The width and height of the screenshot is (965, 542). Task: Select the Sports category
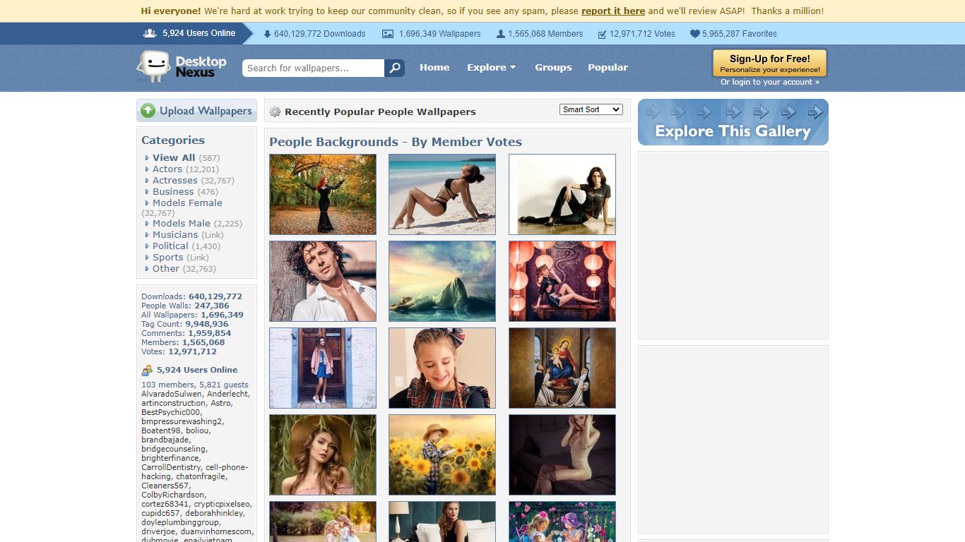click(168, 258)
